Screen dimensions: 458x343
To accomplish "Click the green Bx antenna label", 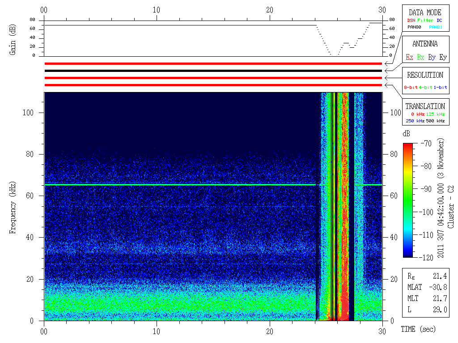I will tap(420, 57).
